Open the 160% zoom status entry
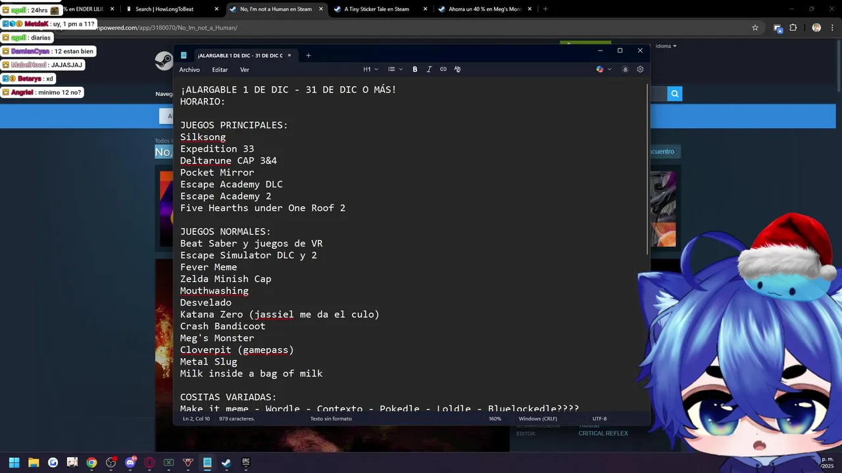 495,418
